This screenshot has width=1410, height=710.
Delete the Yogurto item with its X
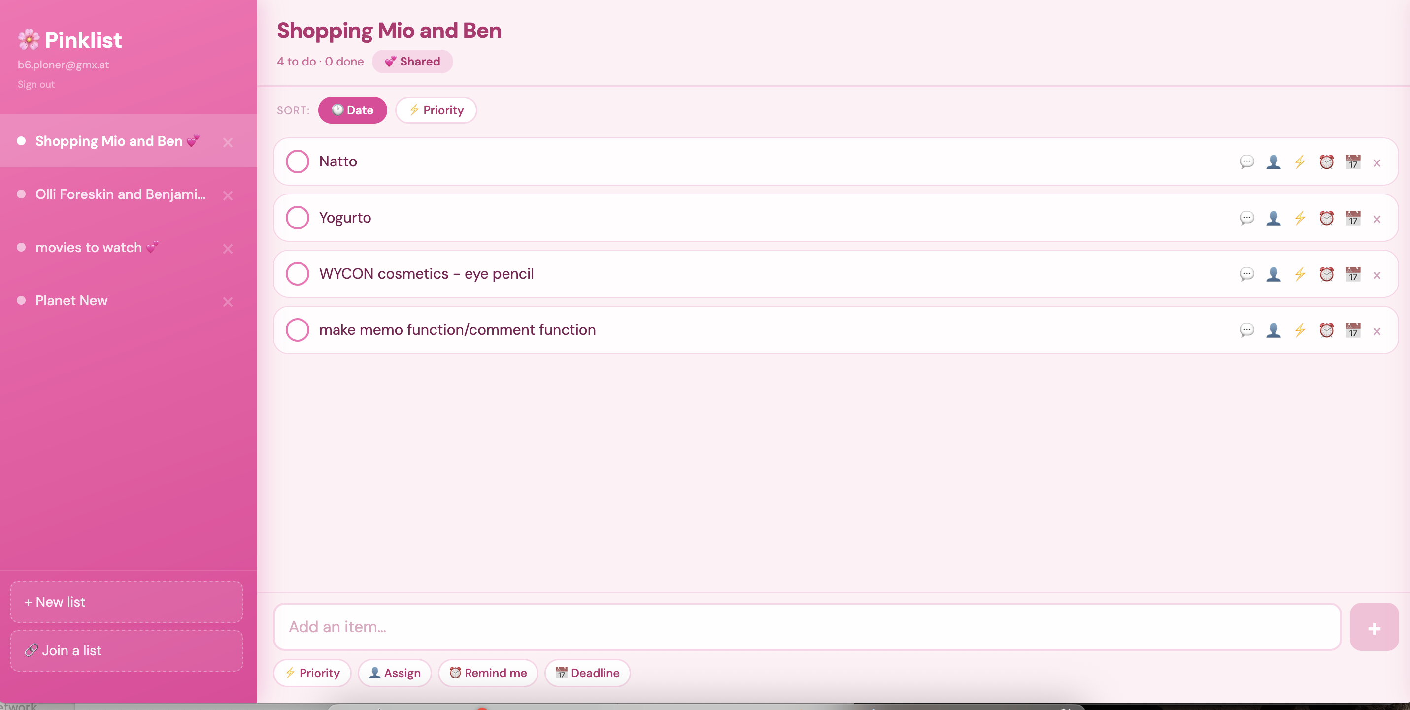(x=1376, y=219)
